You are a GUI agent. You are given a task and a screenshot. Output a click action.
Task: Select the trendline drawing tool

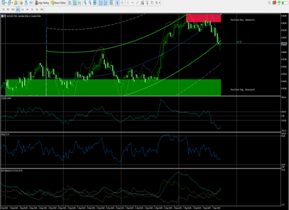(137, 3)
